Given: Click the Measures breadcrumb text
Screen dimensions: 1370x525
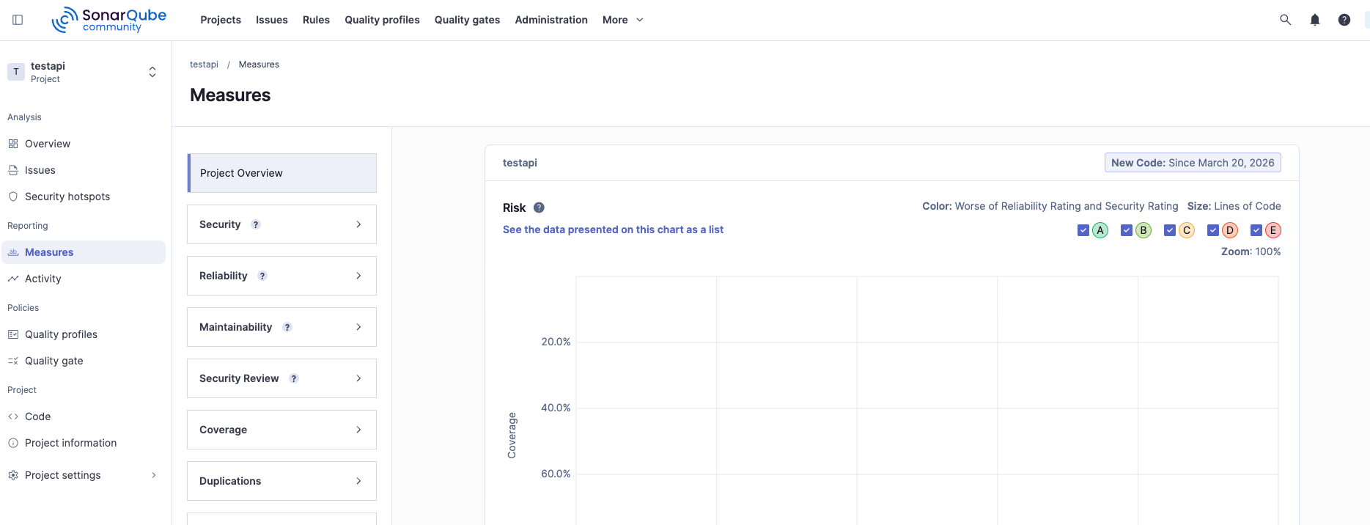Looking at the screenshot, I should pos(259,65).
